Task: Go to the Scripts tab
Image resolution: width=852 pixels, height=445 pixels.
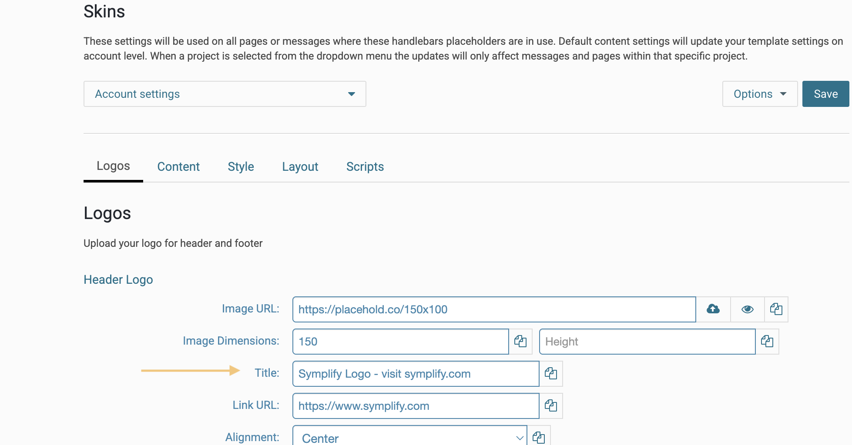Action: (x=365, y=166)
